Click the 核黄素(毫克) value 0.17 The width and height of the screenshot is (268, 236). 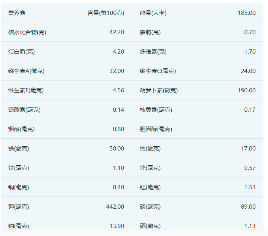[x=250, y=110]
